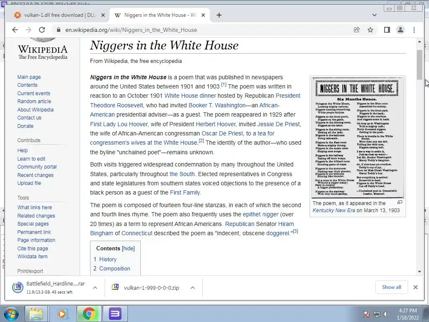This screenshot has height=322, width=429.
Task: Reload the page with the refresh icon
Action: (x=42, y=30)
